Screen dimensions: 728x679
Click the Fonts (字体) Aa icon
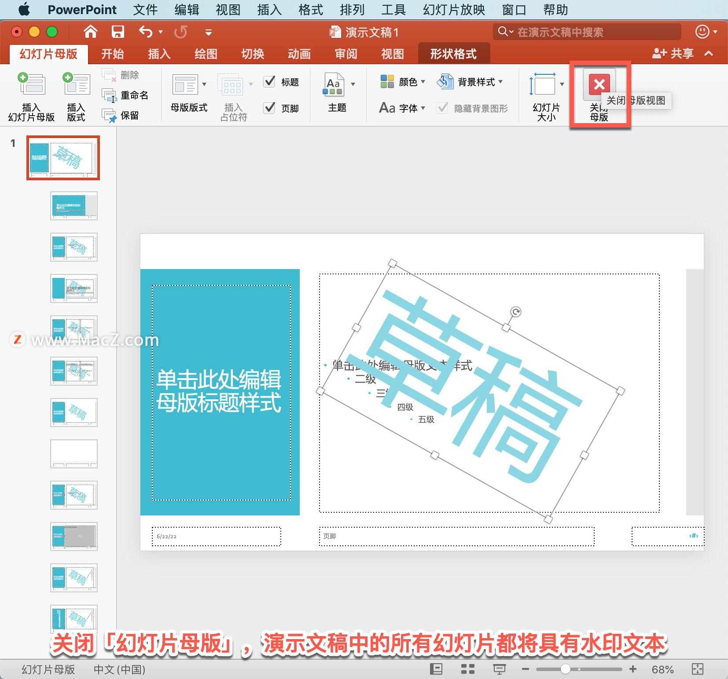(x=387, y=108)
